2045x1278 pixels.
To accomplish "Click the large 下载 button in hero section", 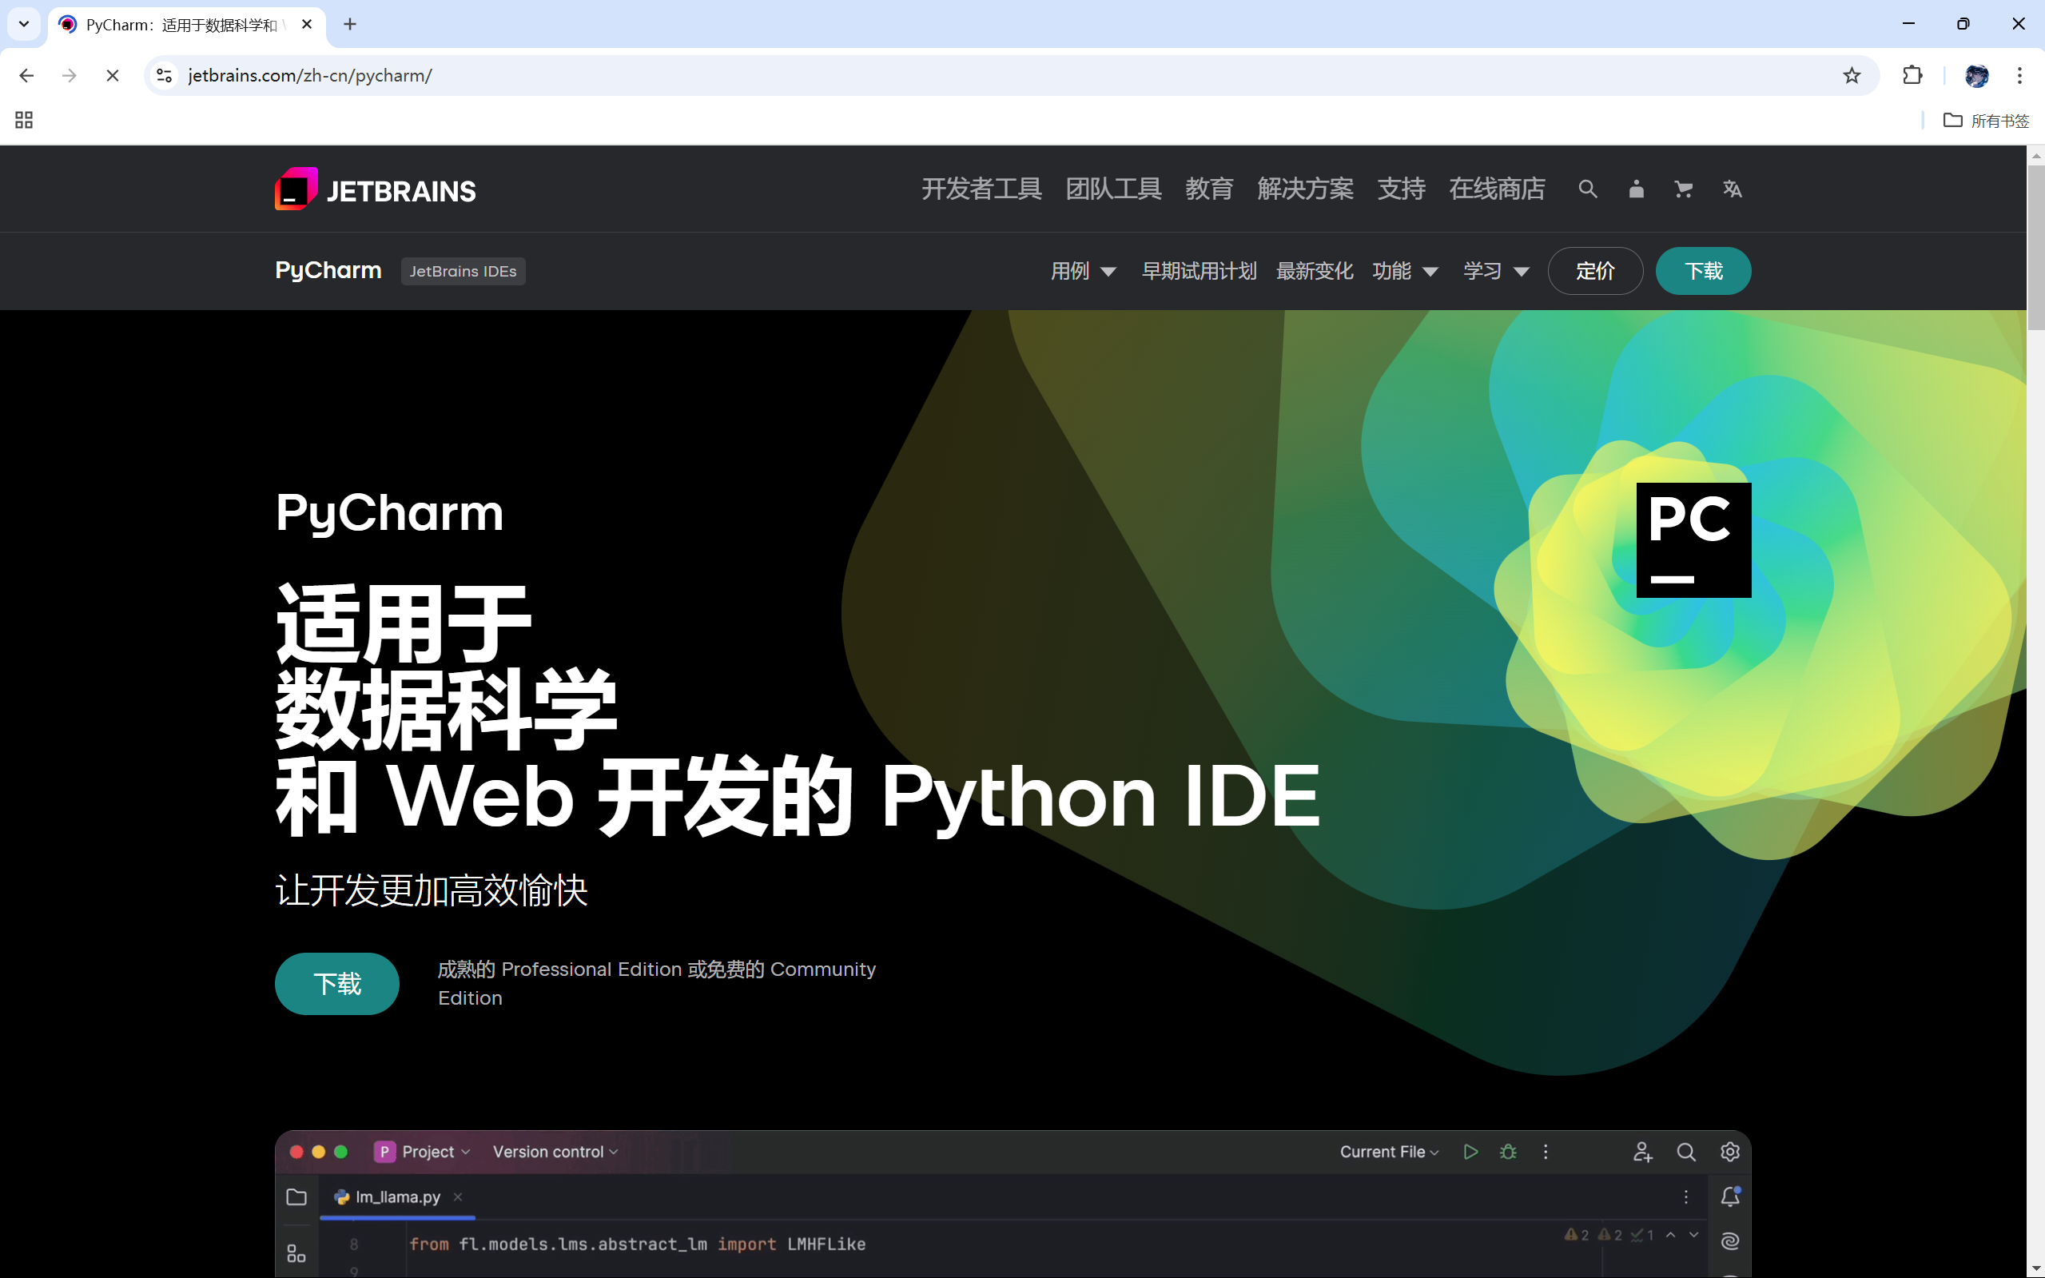I will (x=337, y=984).
